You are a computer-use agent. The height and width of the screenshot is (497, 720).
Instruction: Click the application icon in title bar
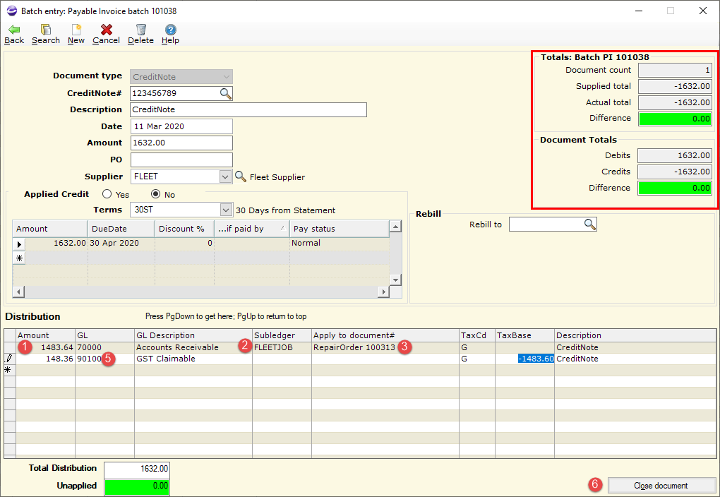click(11, 11)
